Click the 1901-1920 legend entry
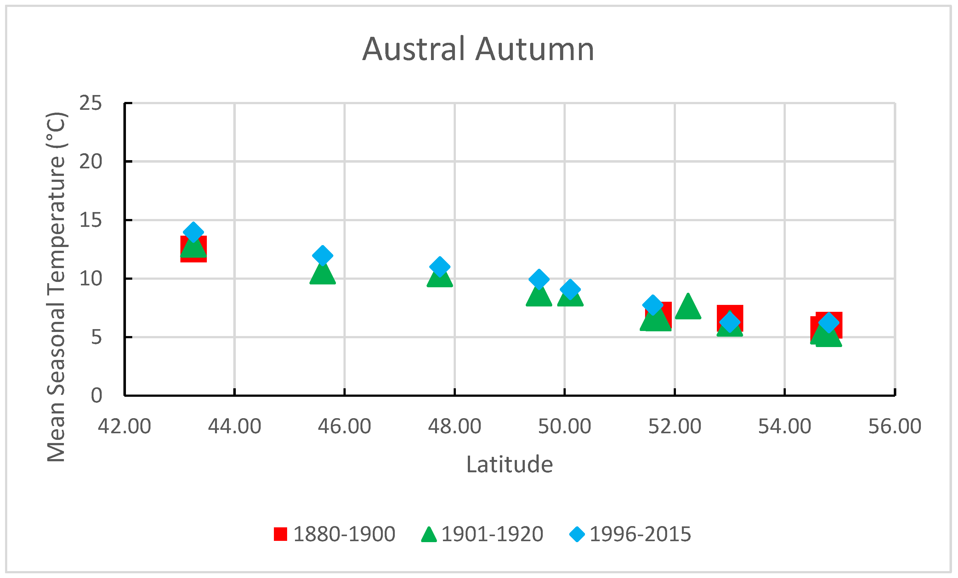The height and width of the screenshot is (578, 958). (x=494, y=535)
